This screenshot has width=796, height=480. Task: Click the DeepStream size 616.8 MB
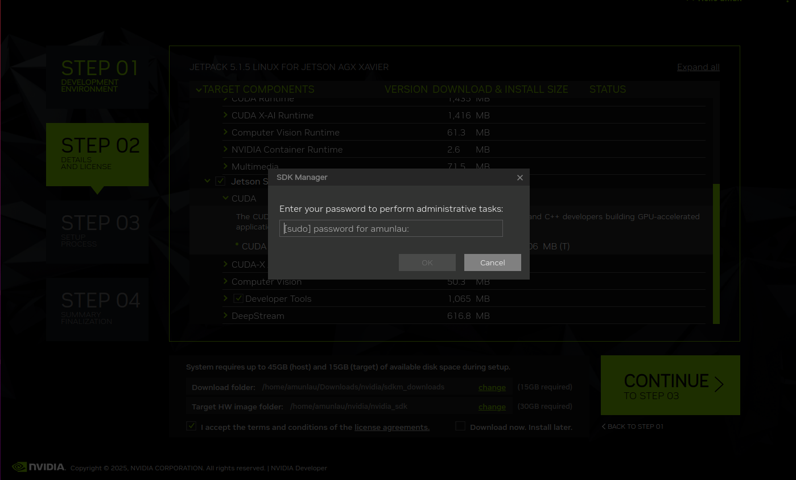tap(468, 315)
